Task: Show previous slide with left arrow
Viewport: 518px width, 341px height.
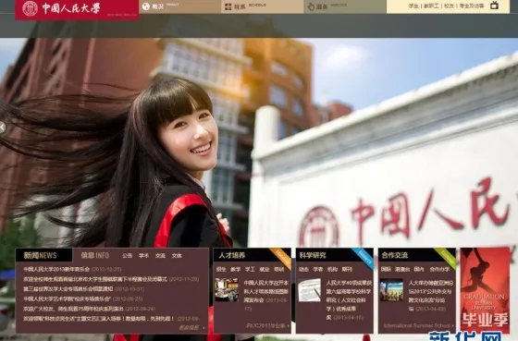Action: pyautogui.click(x=2, y=128)
